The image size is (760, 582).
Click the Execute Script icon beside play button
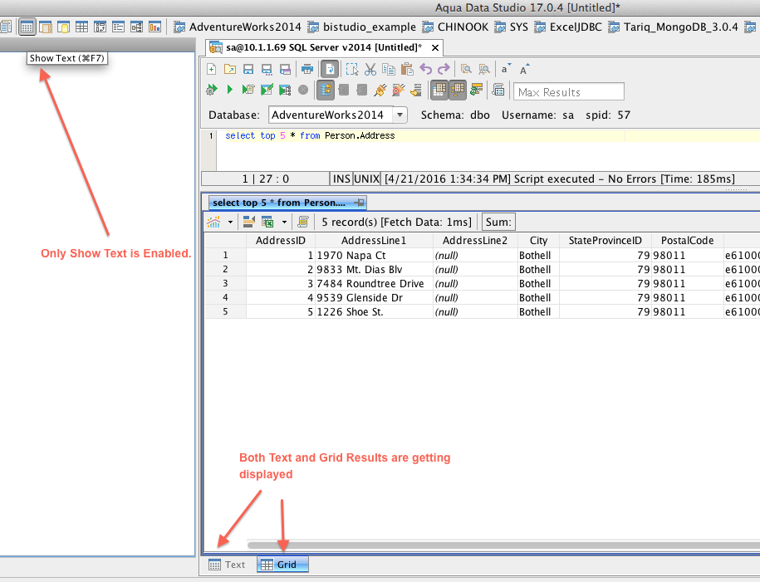pyautogui.click(x=248, y=90)
